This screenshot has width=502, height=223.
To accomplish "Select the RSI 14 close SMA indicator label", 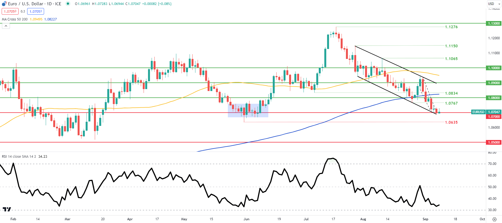I will (x=19, y=156).
